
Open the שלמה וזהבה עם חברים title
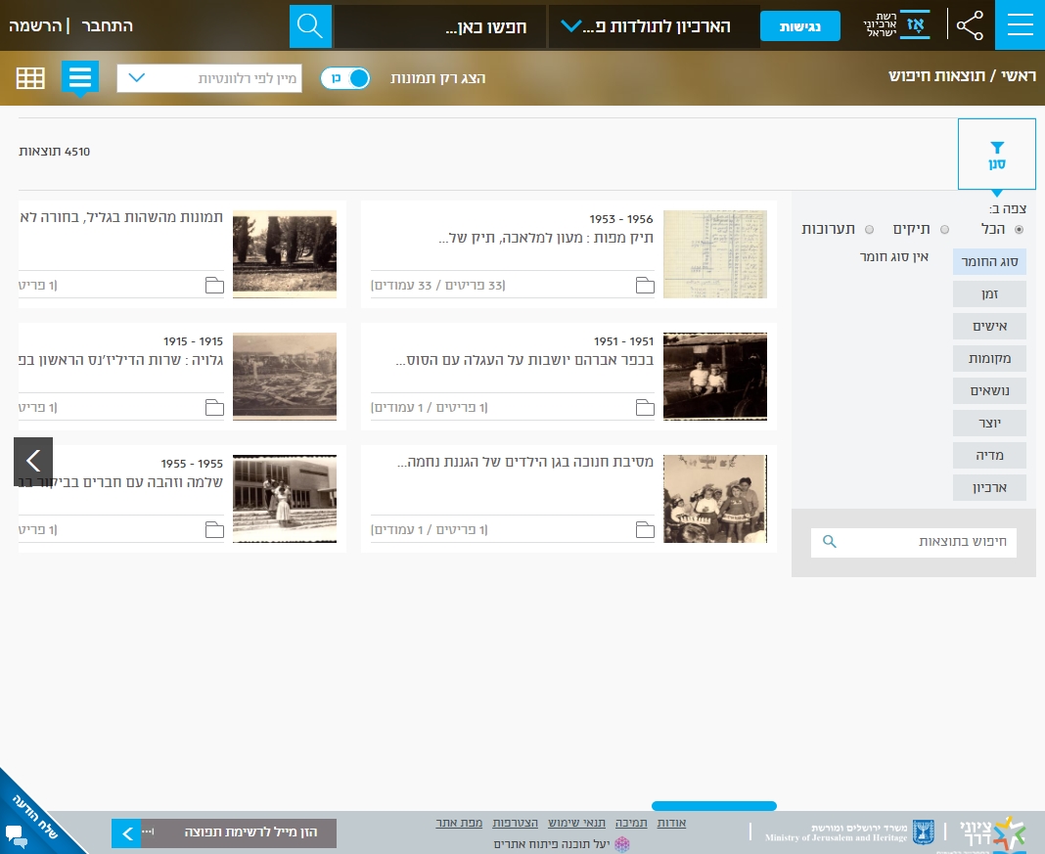coord(120,482)
